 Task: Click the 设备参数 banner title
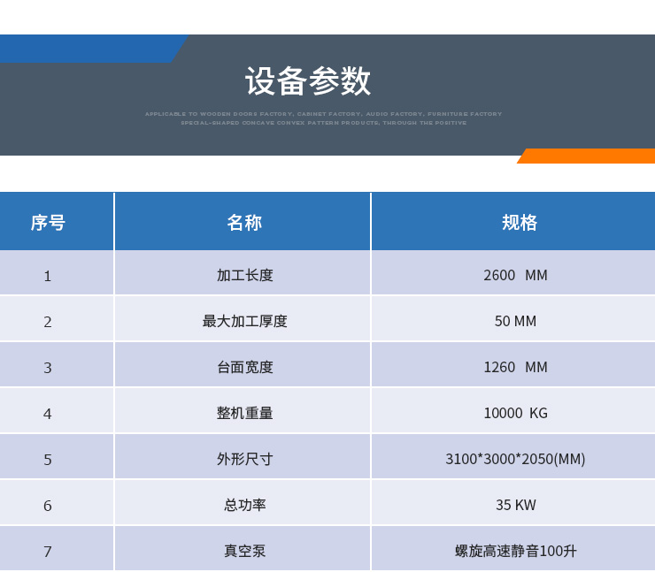coord(308,81)
